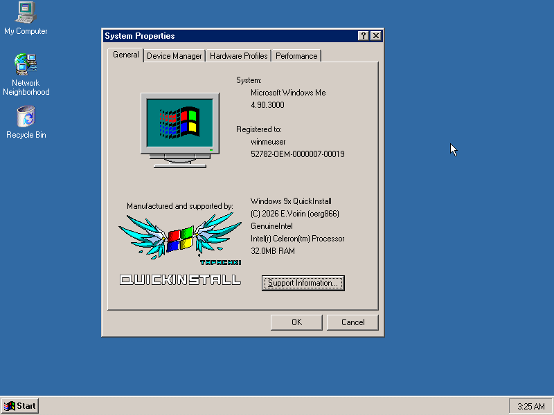The height and width of the screenshot is (415, 554).
Task: Click the Support Information button
Action: pyautogui.click(x=303, y=283)
